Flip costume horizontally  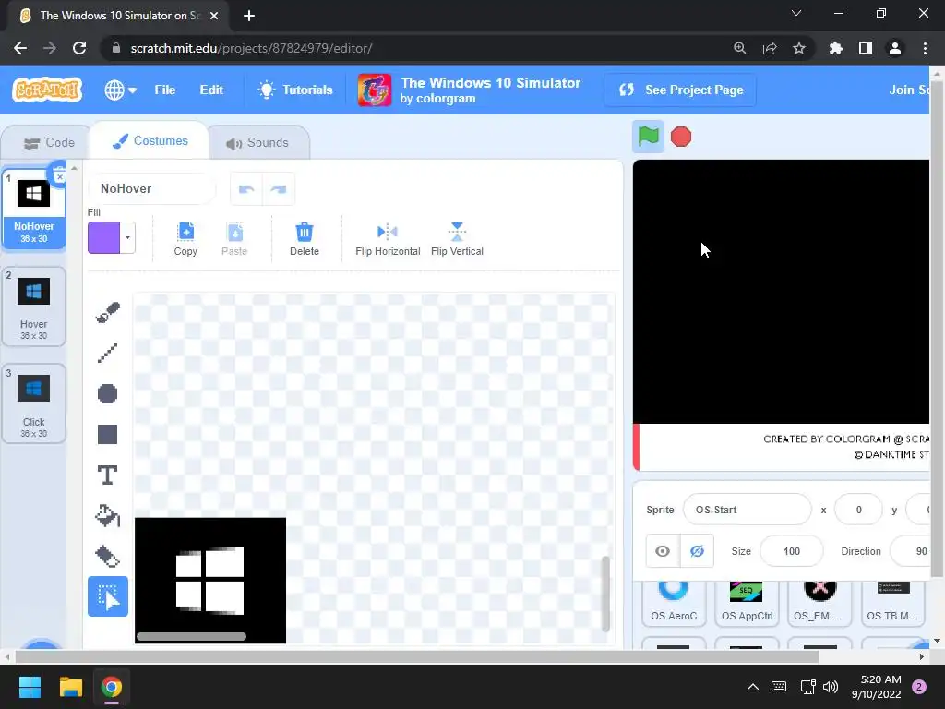pyautogui.click(x=388, y=239)
